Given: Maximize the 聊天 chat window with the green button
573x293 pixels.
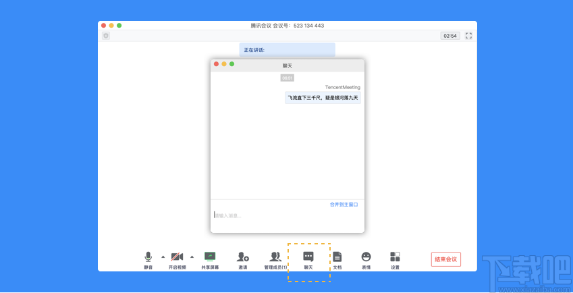Looking at the screenshot, I should tap(231, 64).
